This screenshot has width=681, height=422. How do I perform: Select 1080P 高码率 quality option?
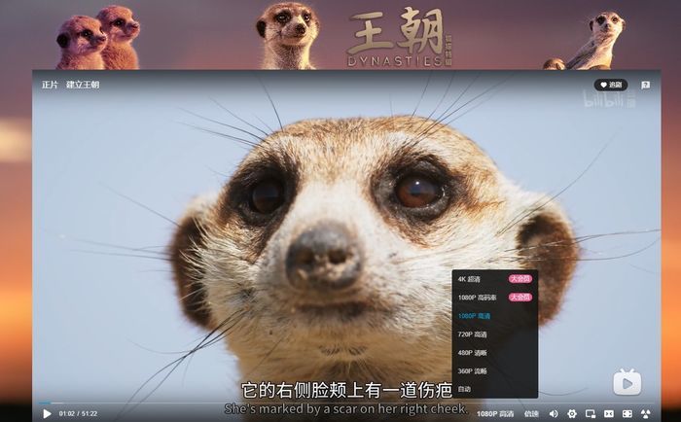pyautogui.click(x=494, y=298)
